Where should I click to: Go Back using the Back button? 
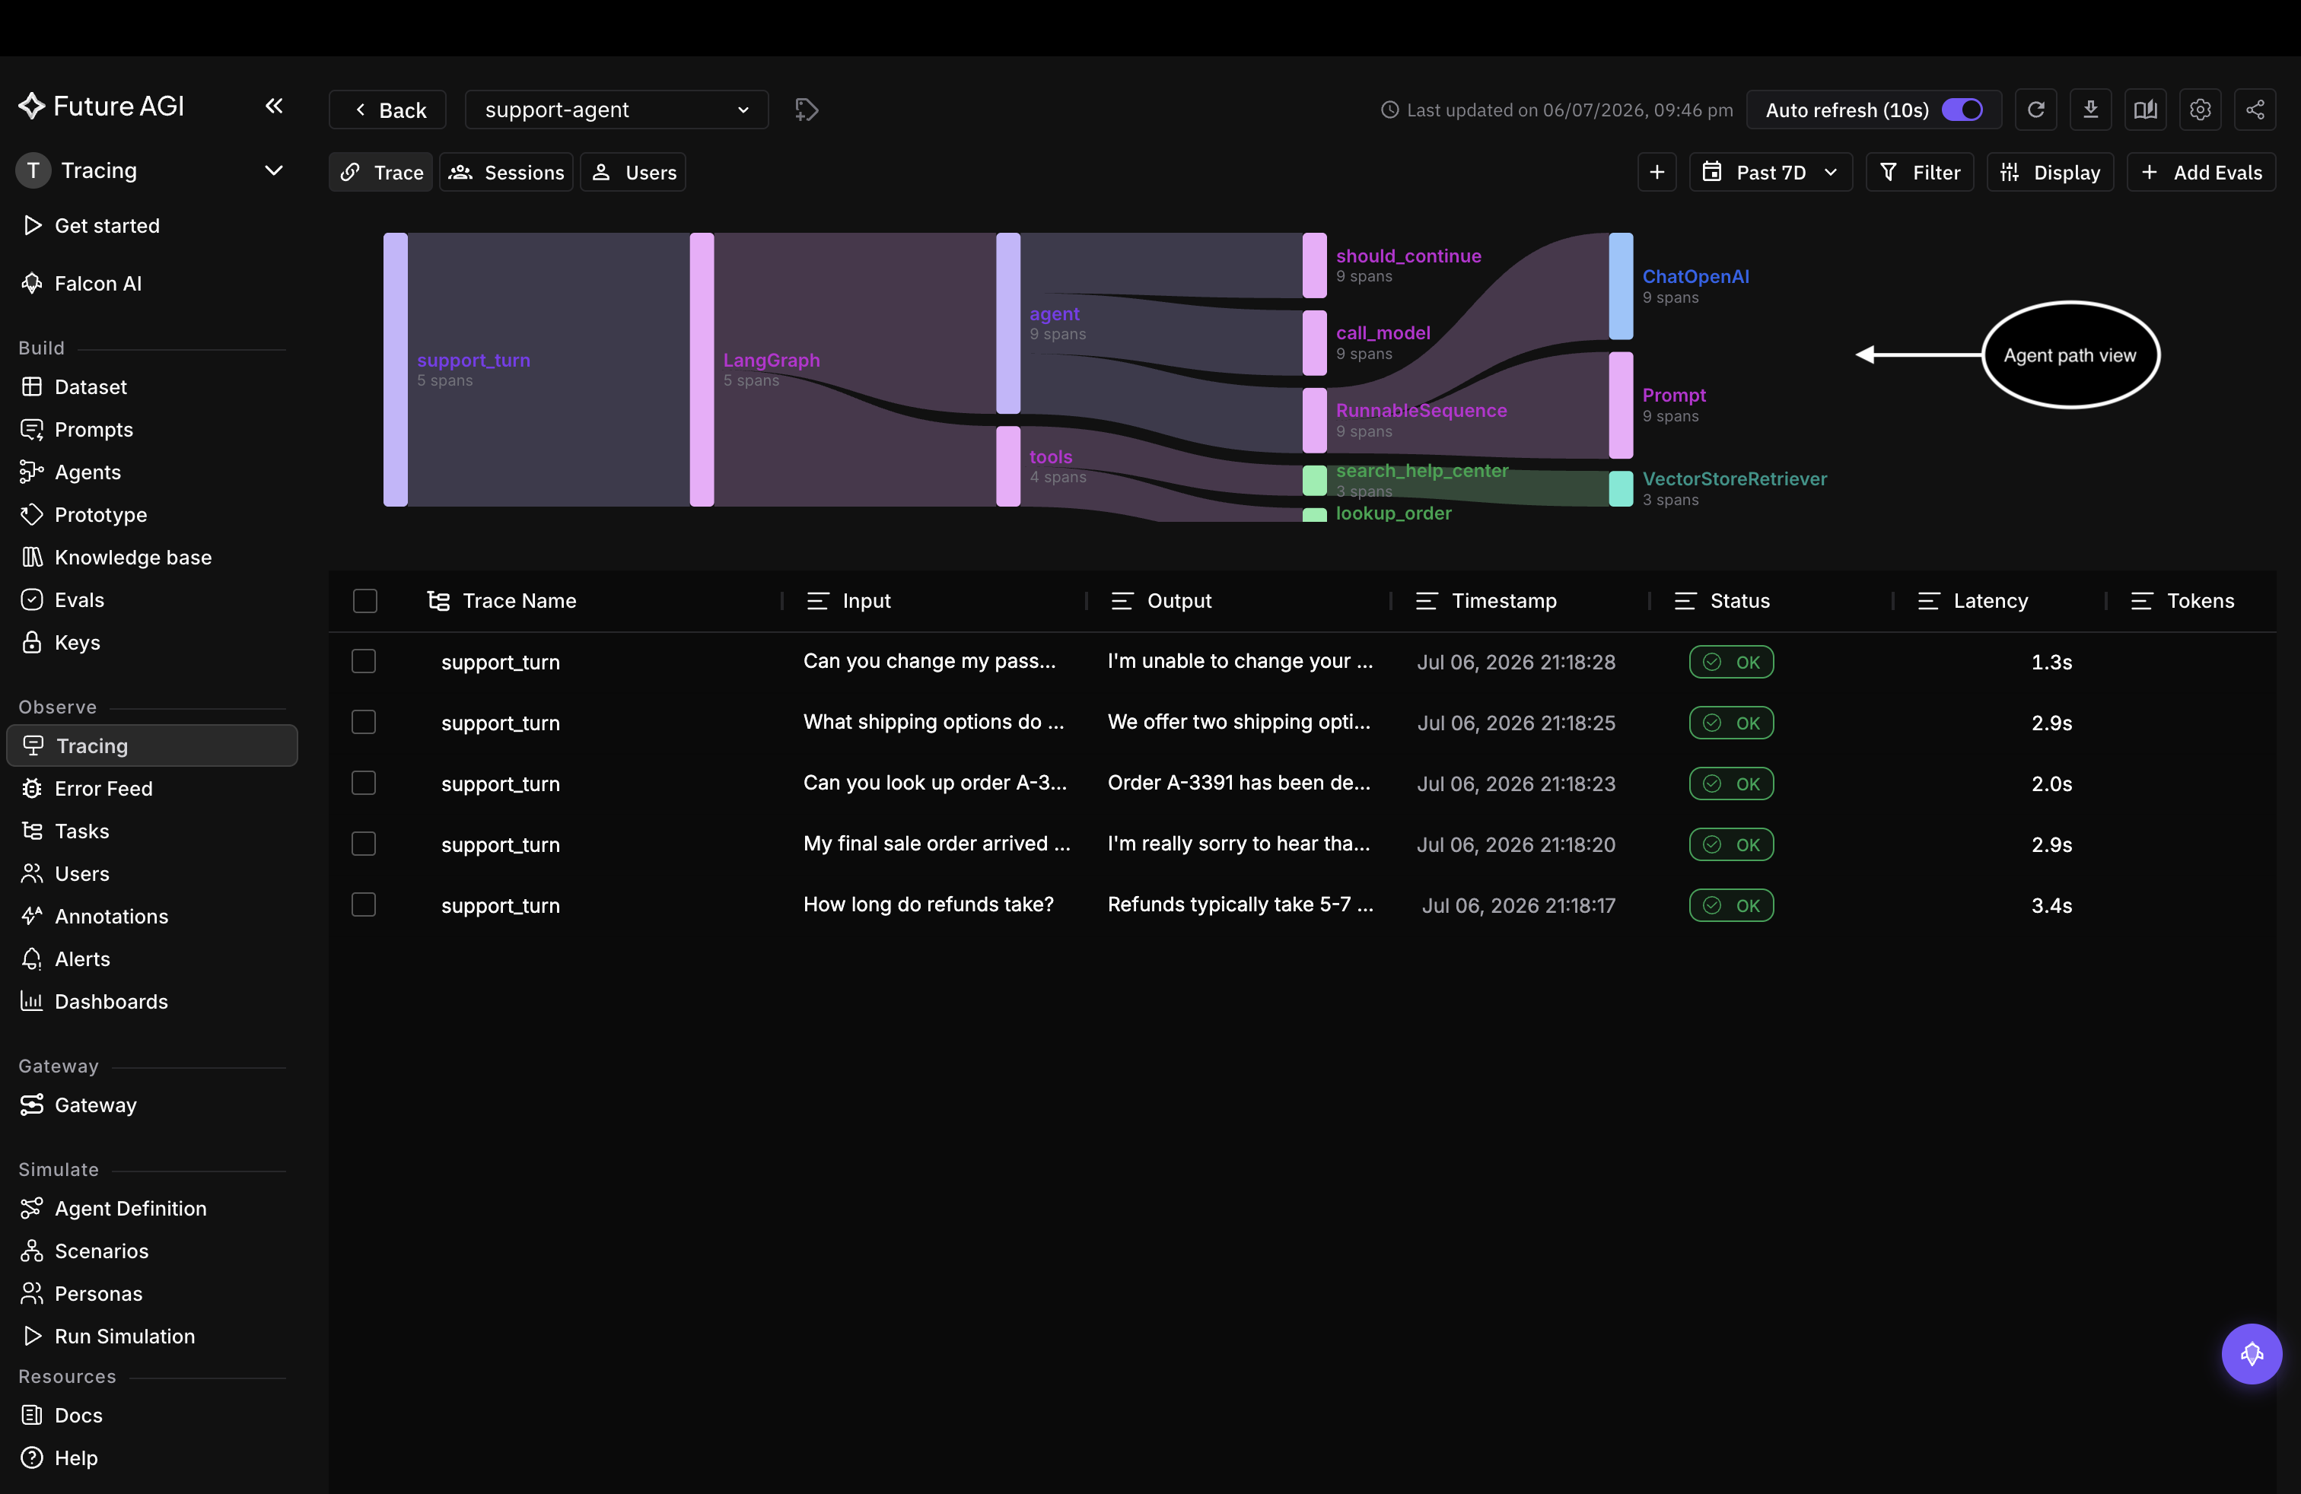388,110
